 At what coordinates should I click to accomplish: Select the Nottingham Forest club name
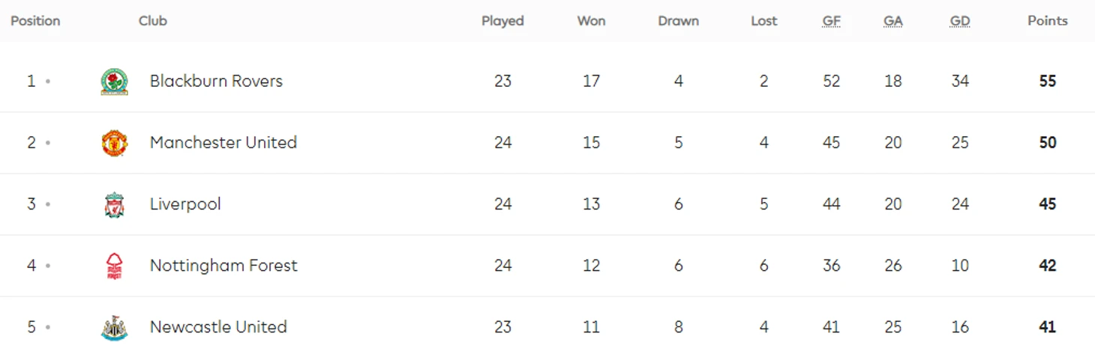tap(223, 265)
